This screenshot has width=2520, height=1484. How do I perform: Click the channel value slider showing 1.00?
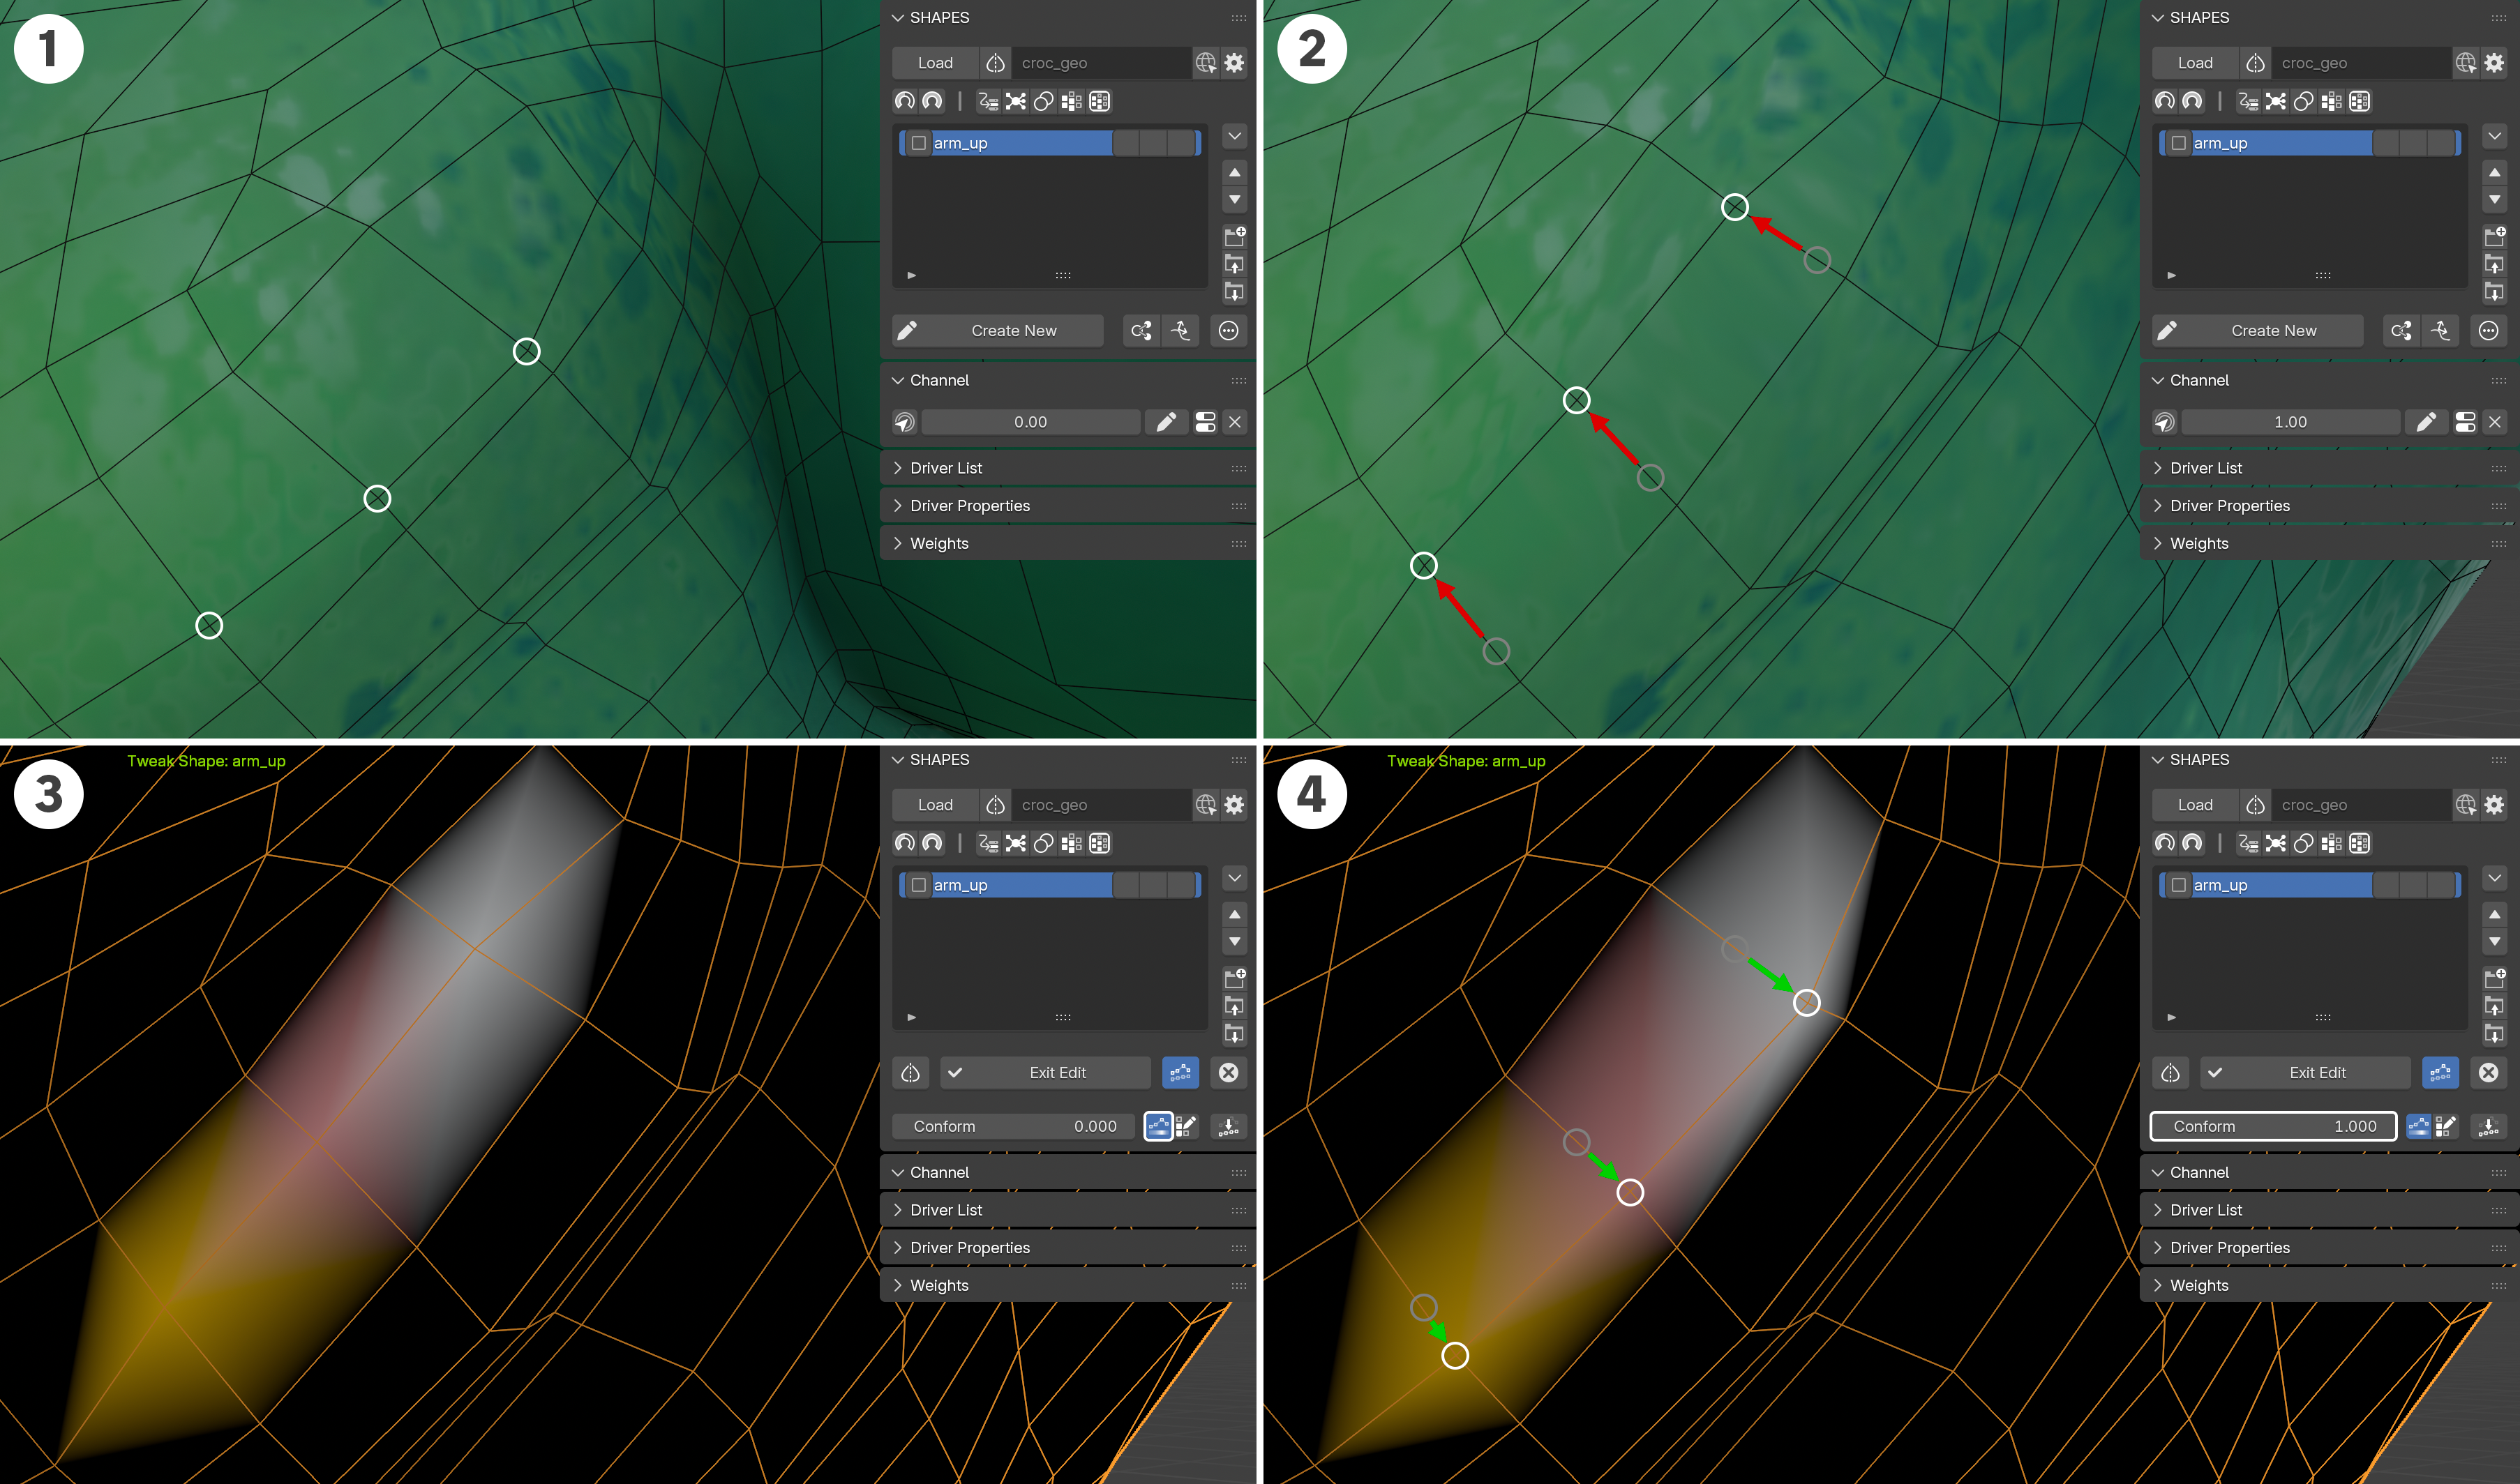pos(2290,422)
